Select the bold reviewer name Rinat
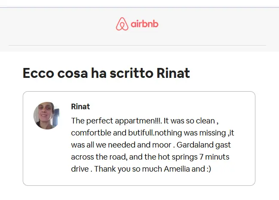This screenshot has height=200, width=279. tap(80, 107)
